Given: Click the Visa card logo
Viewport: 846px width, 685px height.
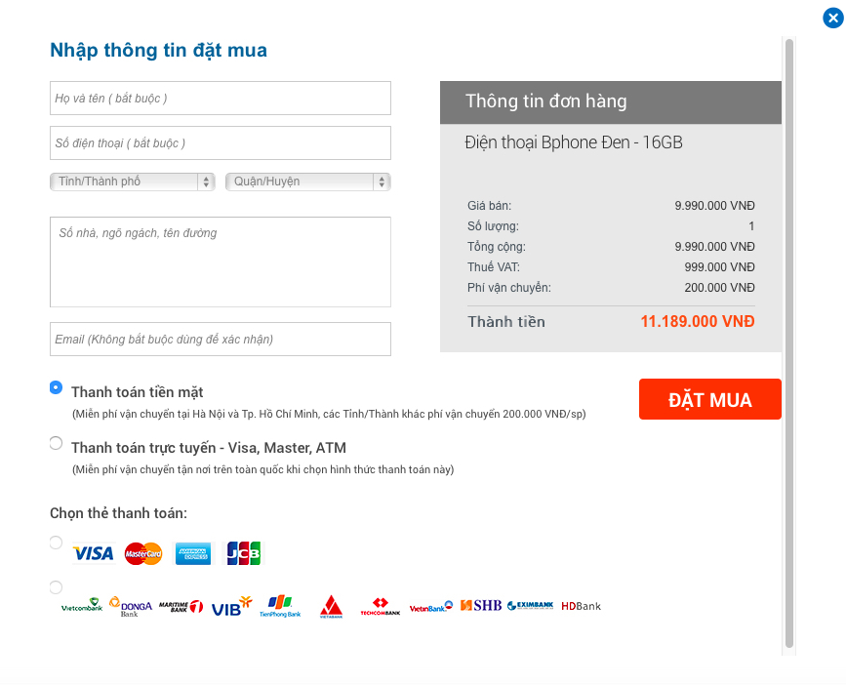Looking at the screenshot, I should 94,553.
